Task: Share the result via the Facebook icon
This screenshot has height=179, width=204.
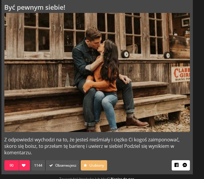Action: coord(176,165)
